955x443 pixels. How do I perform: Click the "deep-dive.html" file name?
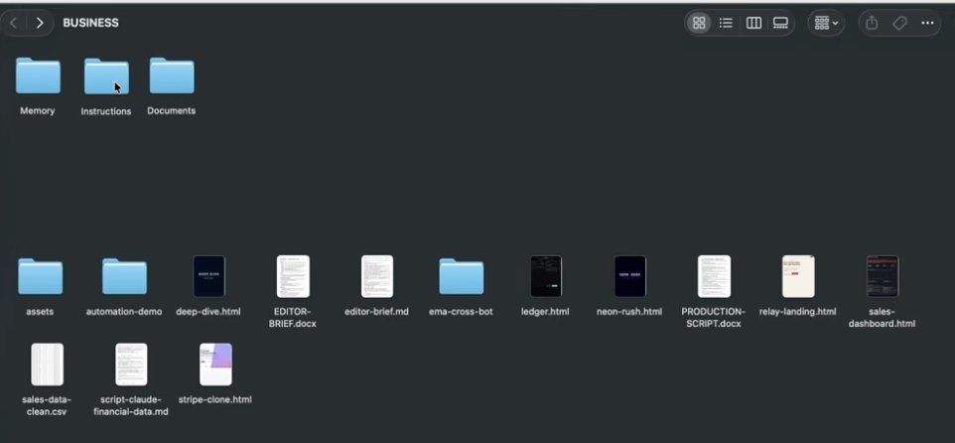[x=208, y=312]
